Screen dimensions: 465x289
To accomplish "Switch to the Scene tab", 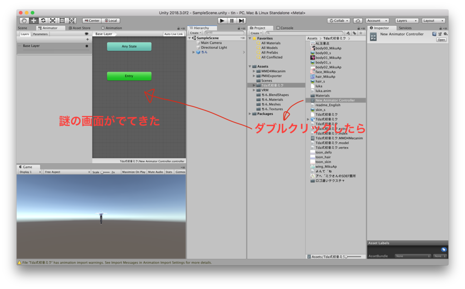I will pos(23,28).
